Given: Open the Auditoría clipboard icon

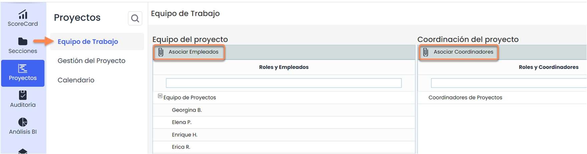Looking at the screenshot, I should point(23,95).
